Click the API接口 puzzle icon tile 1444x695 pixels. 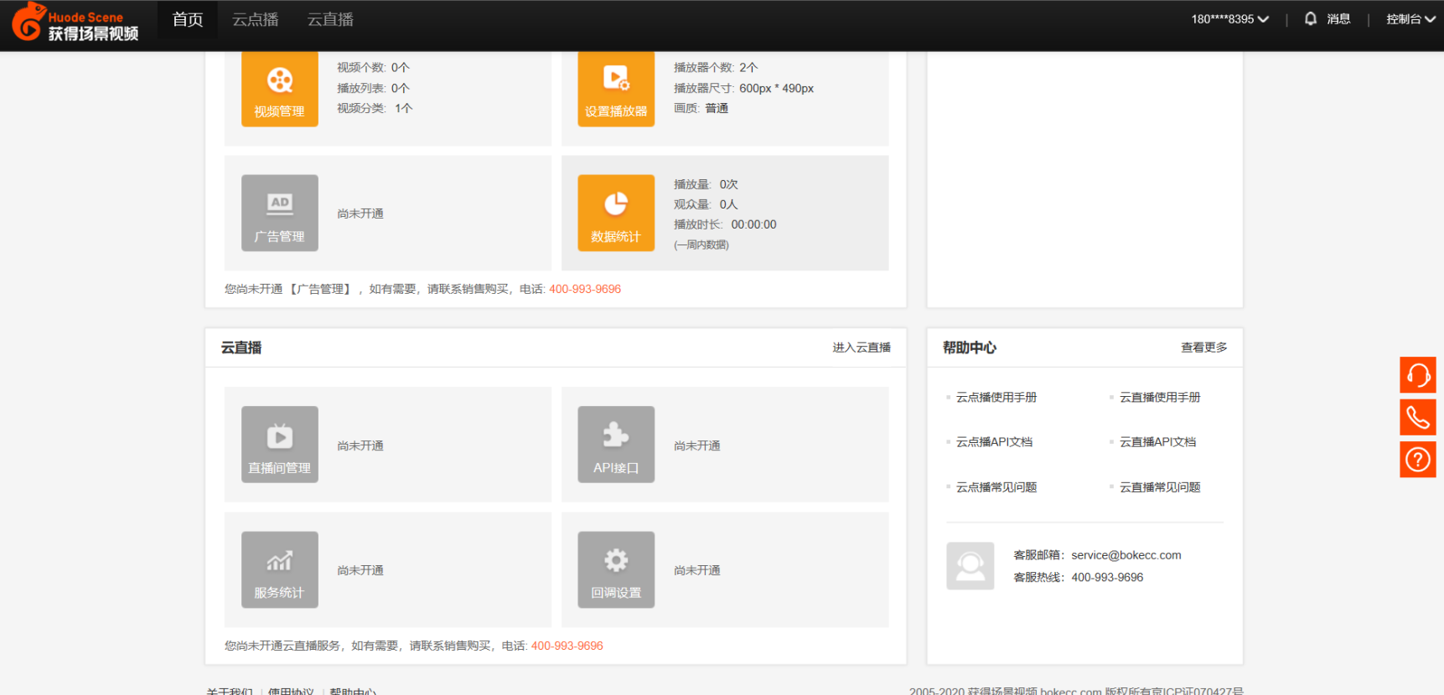[615, 444]
